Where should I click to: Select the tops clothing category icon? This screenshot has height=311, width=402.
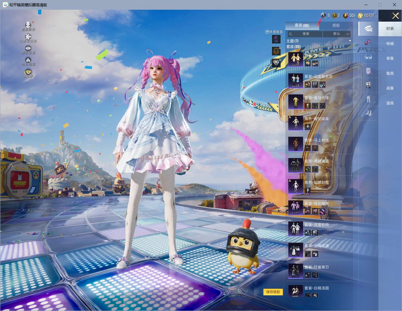[368, 85]
